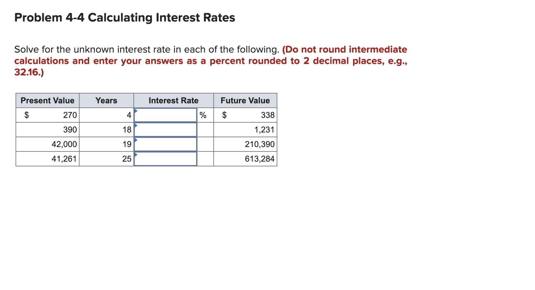Click the interest rate input for 4 years
Screen dimensions: 535x290
click(x=166, y=115)
